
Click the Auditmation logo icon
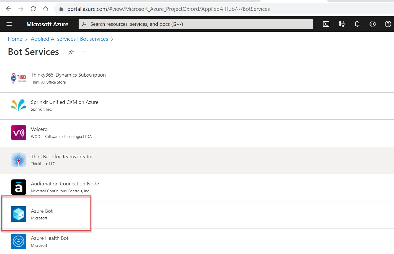19,187
